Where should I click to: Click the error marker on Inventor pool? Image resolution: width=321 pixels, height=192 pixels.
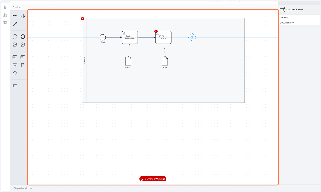pos(82,19)
